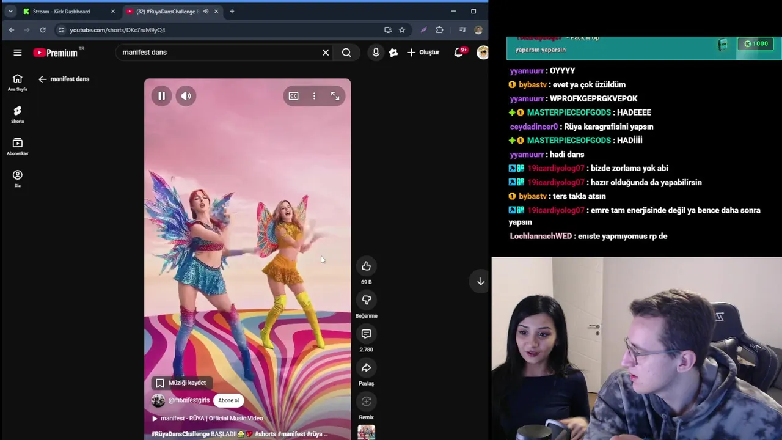The image size is (782, 440).
Task: Click the Oluştur create button
Action: [x=423, y=53]
